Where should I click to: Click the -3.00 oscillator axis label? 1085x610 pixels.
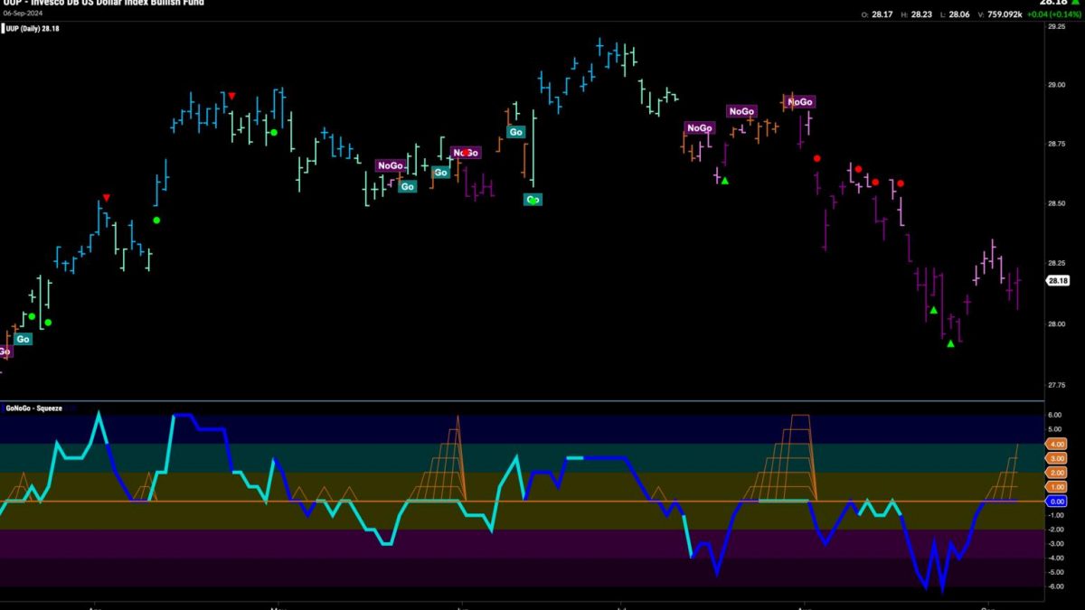tap(1054, 544)
